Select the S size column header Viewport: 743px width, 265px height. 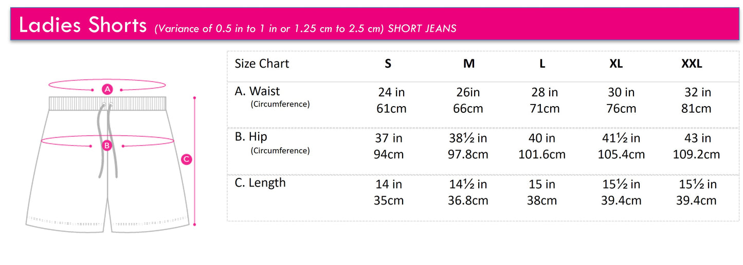click(388, 64)
